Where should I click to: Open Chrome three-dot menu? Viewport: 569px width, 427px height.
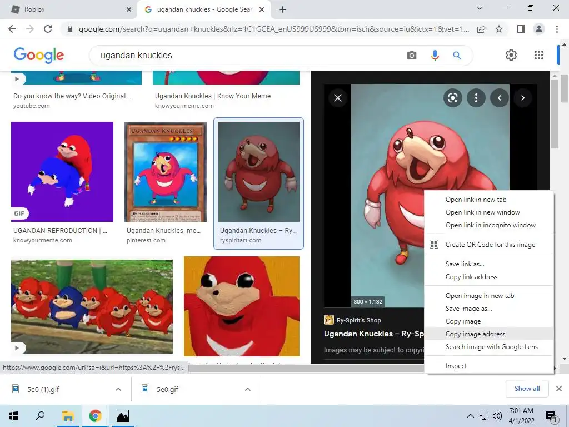pos(557,29)
